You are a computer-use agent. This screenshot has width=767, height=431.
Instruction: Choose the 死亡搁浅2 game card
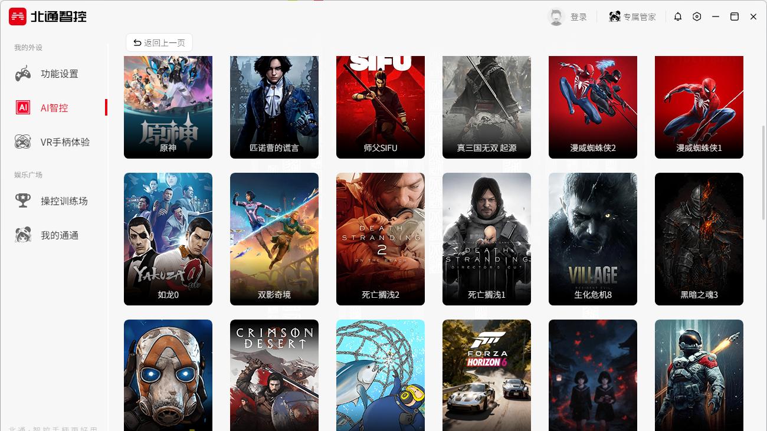coord(381,239)
